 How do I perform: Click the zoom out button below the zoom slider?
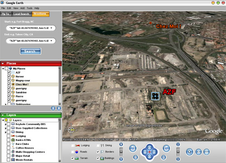pyautogui.click(x=121, y=159)
